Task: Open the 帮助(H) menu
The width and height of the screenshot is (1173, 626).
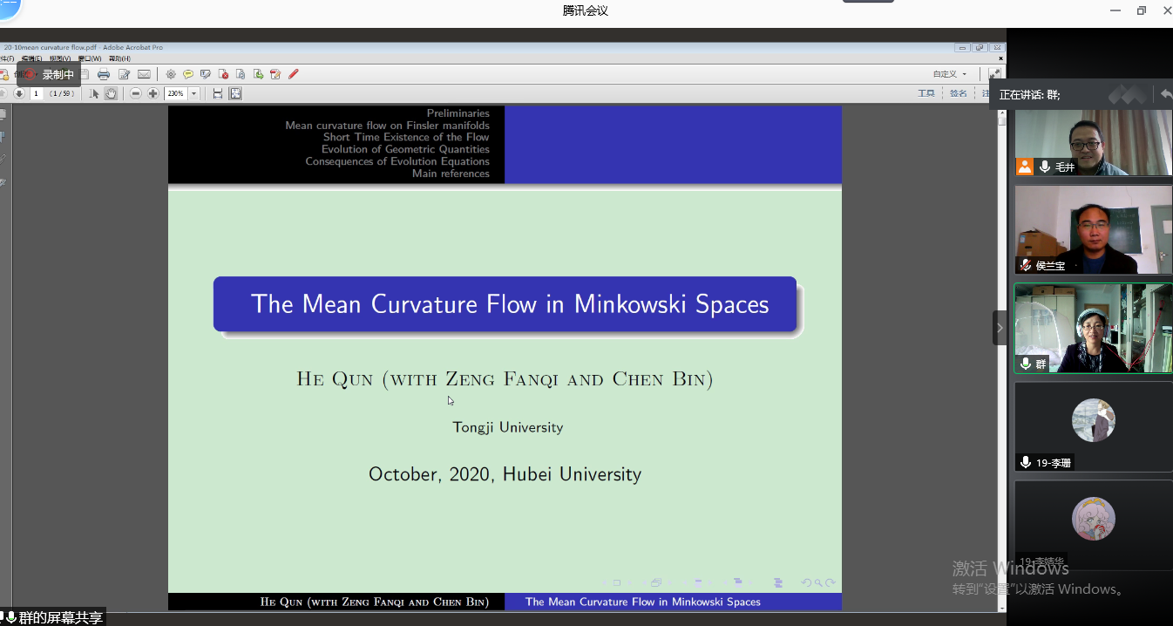Action: [x=119, y=58]
